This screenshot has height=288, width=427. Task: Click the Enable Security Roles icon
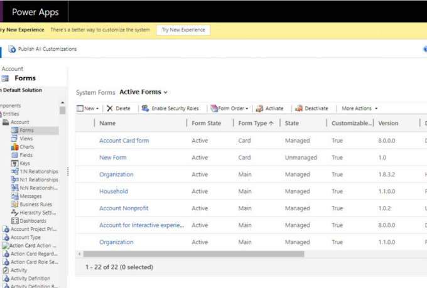[x=145, y=109]
